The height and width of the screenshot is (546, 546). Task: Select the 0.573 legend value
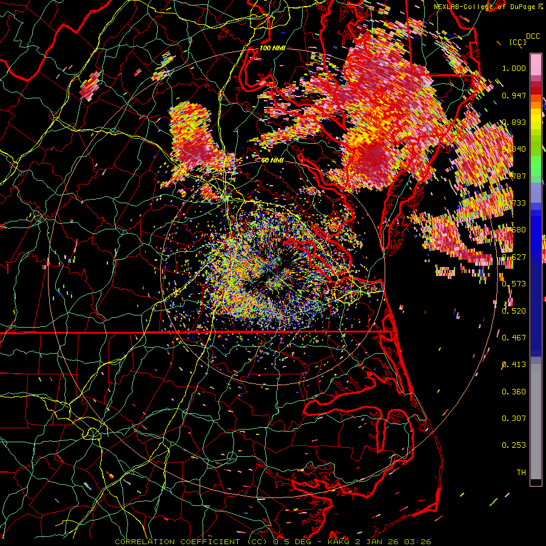(x=514, y=283)
